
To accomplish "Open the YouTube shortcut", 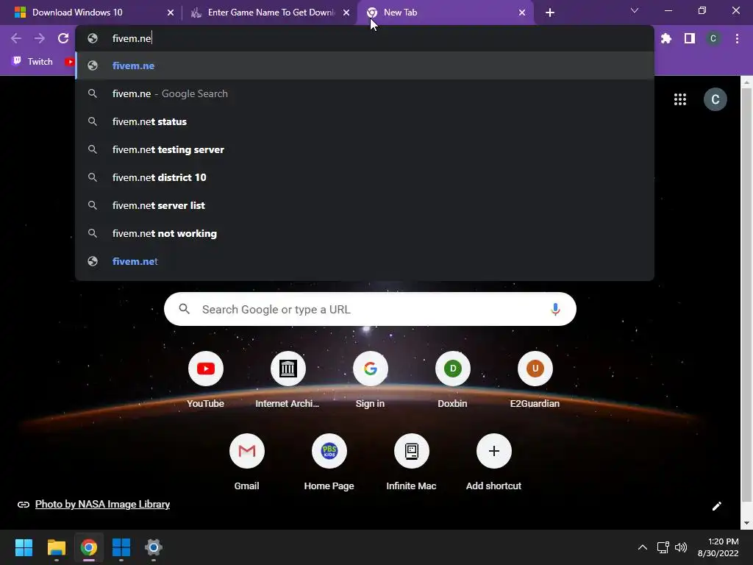I will coord(206,380).
